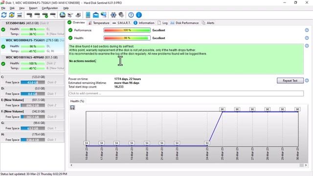Image resolution: width=313 pixels, height=176 pixels.
Task: Click the help icon next to Repeat Test
Action: coord(307,80)
